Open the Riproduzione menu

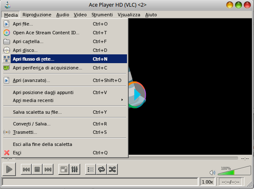(37, 15)
